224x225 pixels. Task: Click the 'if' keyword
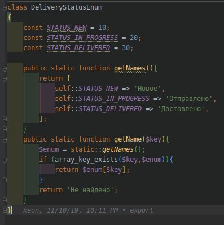coord(43,160)
